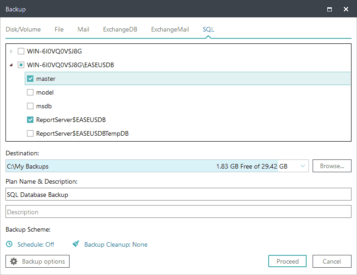Collapse the WIN-6I0VQ0VSJ8G\EASEUSDB instance node
Viewport: 357px width, 275px height.
(11, 65)
